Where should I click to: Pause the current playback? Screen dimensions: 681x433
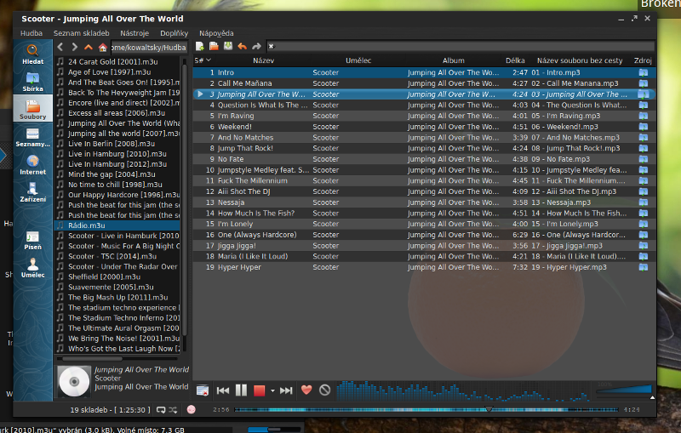(241, 390)
